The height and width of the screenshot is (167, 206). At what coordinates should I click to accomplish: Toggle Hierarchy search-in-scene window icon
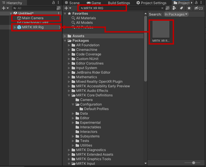click(58, 8)
